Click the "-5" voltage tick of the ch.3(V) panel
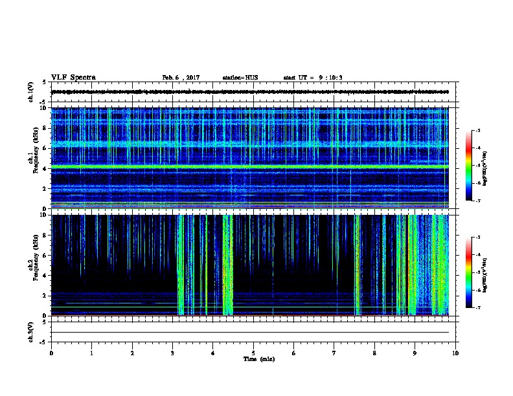The image size is (513, 396). coord(43,342)
